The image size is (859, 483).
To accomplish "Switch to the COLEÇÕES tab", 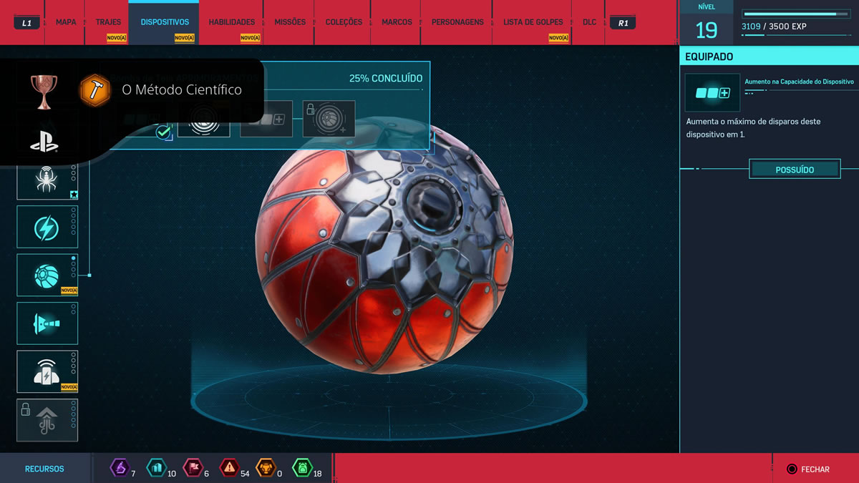I will click(344, 22).
